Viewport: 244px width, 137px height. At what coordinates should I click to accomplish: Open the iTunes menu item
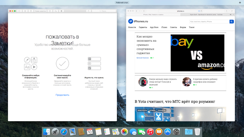tap(164, 27)
